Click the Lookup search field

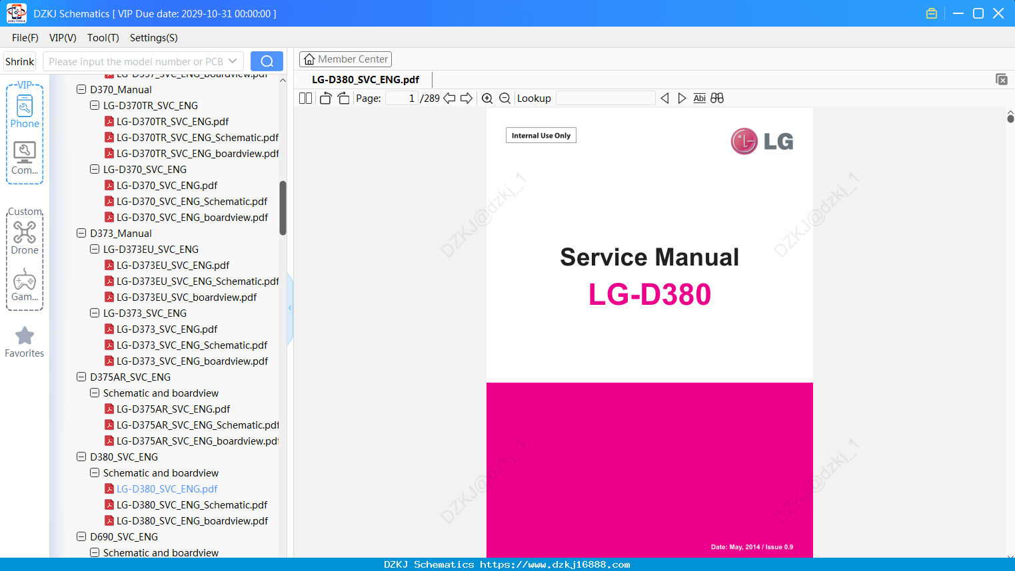(606, 98)
